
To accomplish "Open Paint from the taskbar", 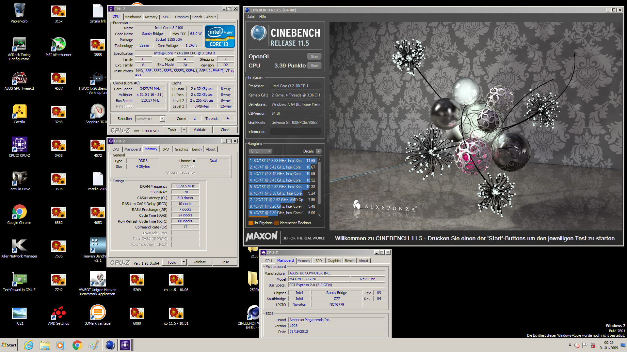I will [93, 345].
